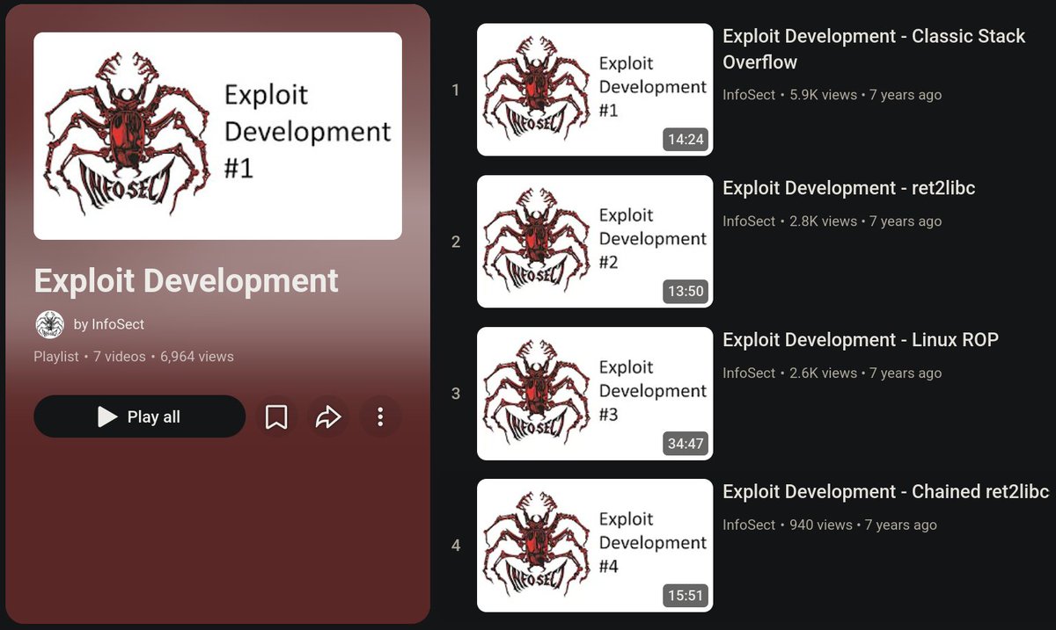Image resolution: width=1056 pixels, height=630 pixels.
Task: Click the '940 views' text
Action: tap(821, 525)
